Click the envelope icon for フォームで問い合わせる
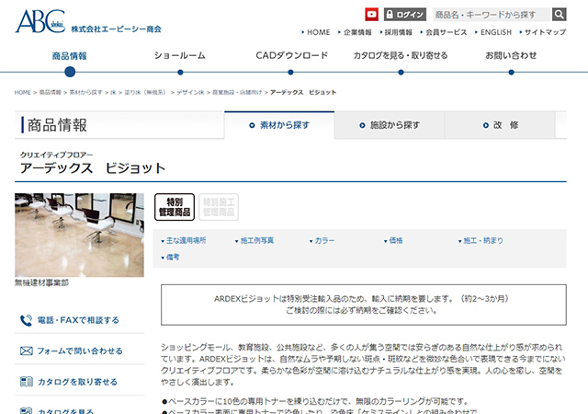588x414 pixels. point(25,351)
